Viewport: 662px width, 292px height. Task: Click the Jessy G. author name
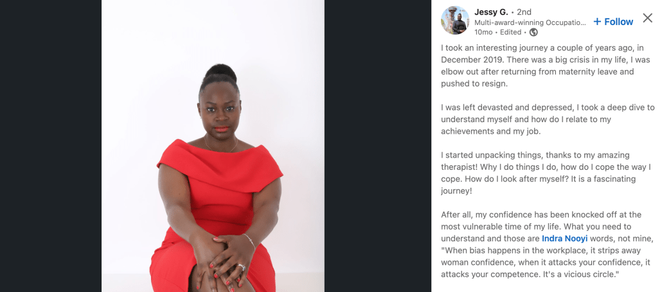click(491, 12)
